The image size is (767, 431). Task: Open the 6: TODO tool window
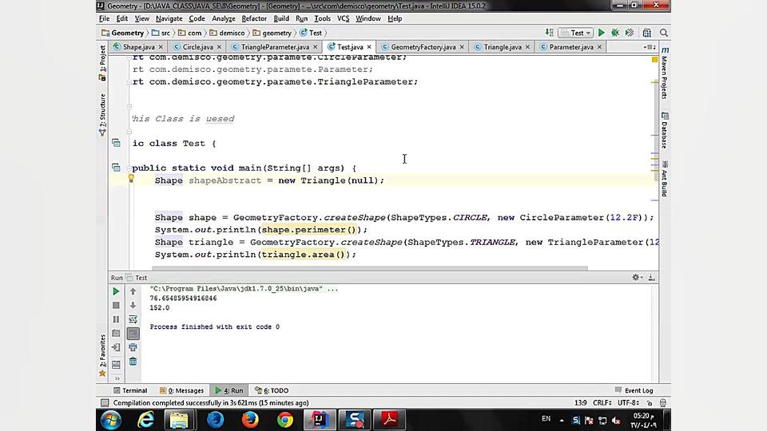pyautogui.click(x=272, y=390)
